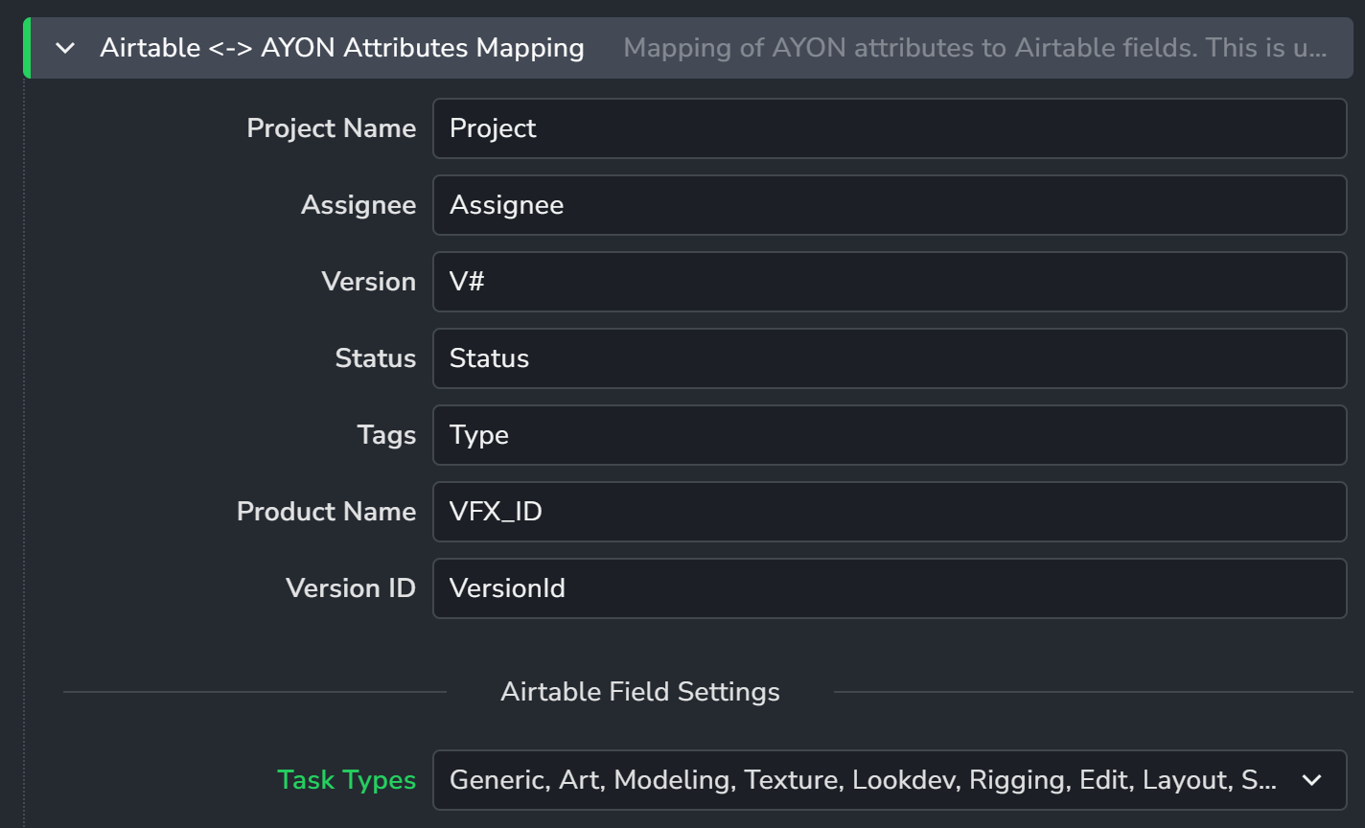Image resolution: width=1365 pixels, height=828 pixels.
Task: Click the Tags label
Action: (387, 435)
